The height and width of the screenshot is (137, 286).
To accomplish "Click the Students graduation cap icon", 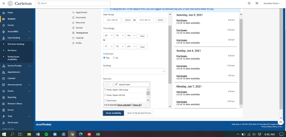I will [3, 19].
